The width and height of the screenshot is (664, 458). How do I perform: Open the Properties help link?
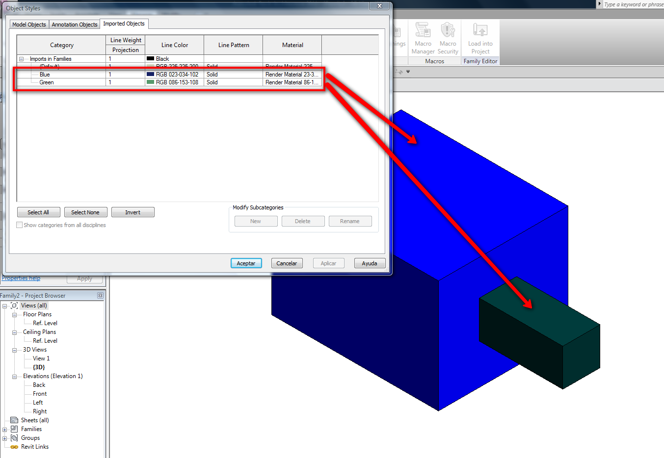[x=21, y=278]
